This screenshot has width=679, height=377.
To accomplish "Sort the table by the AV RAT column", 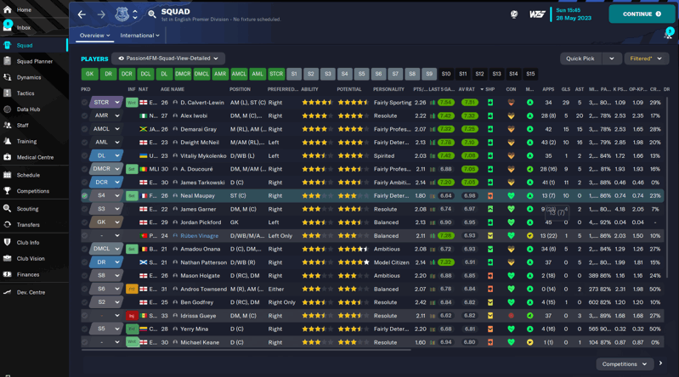I will [467, 89].
